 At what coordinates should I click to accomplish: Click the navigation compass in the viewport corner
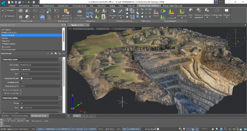[236, 38]
